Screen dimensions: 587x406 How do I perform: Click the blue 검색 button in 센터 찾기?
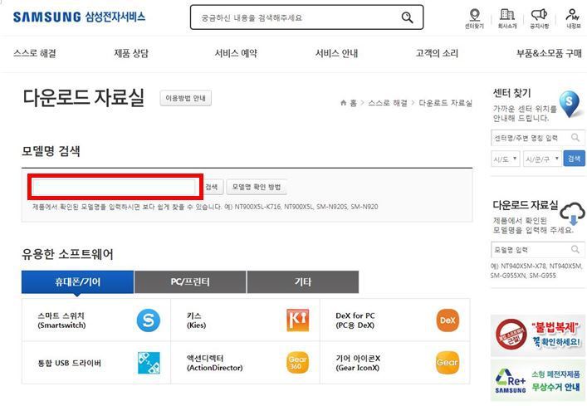(574, 159)
